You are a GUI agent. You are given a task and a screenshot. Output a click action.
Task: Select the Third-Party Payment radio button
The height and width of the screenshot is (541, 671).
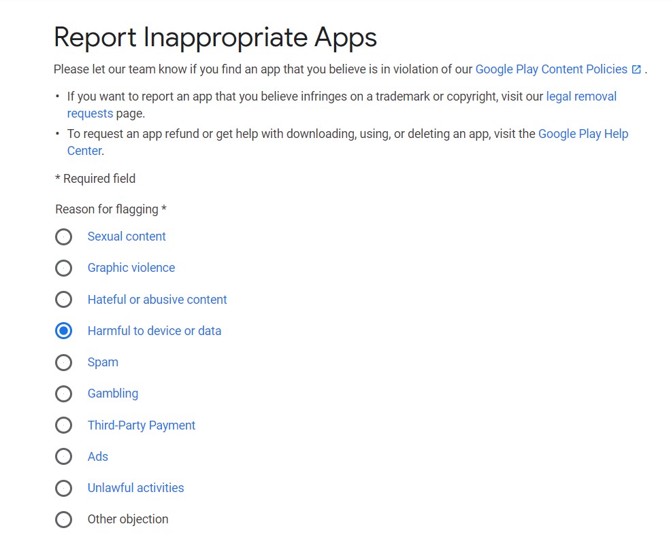[63, 425]
